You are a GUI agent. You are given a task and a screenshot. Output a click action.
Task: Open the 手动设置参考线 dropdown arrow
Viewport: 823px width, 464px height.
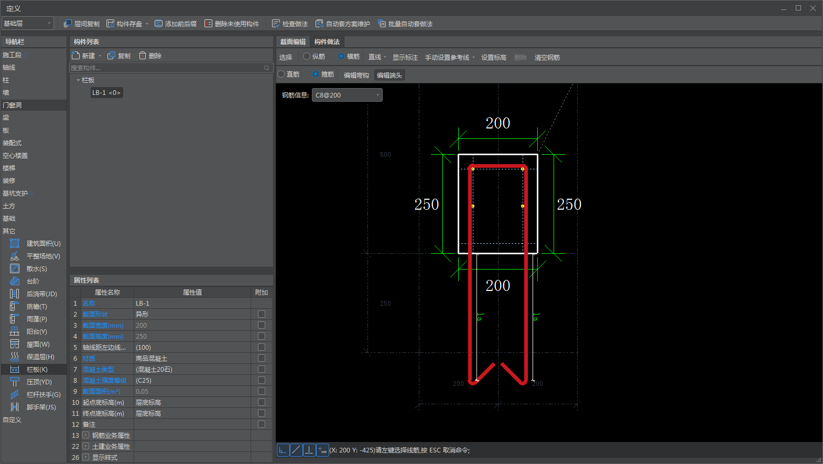[x=473, y=57]
